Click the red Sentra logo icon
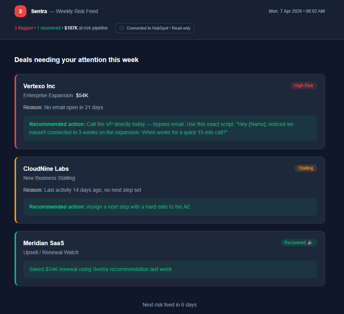344x314 pixels. 21,11
